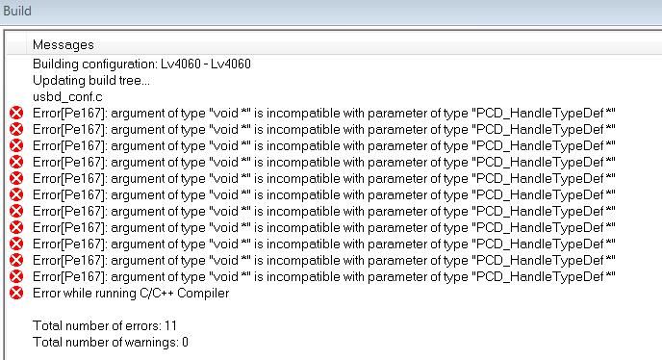Select the Total number of errors line
The width and height of the screenshot is (662, 360).
[105, 325]
